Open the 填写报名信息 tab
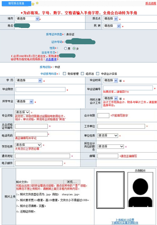Viewport: 157px width, 225px height. [x=16, y=3]
